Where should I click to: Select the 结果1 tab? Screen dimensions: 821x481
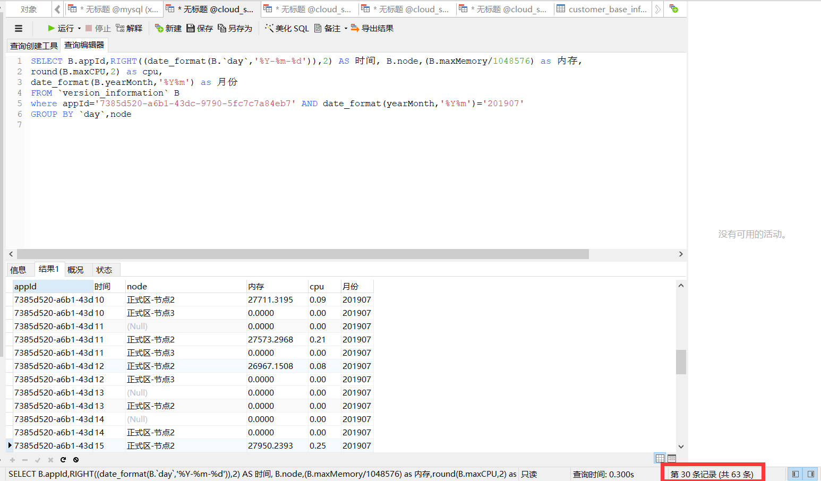point(49,269)
